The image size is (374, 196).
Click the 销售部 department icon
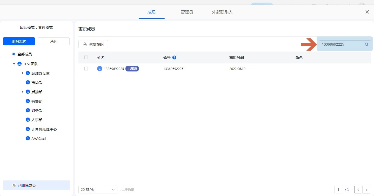coord(28,101)
